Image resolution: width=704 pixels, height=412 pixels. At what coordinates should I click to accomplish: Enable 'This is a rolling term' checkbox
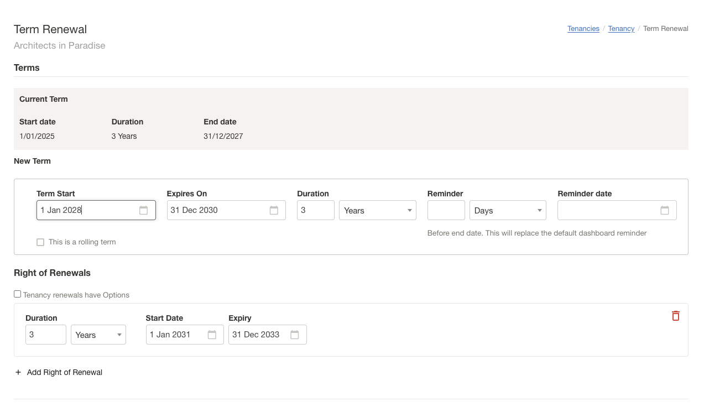coord(40,242)
